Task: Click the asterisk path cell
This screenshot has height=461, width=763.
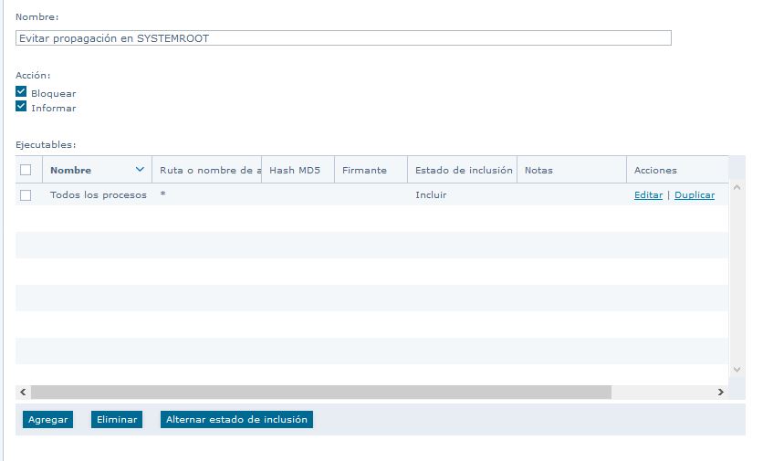Action: [x=163, y=194]
